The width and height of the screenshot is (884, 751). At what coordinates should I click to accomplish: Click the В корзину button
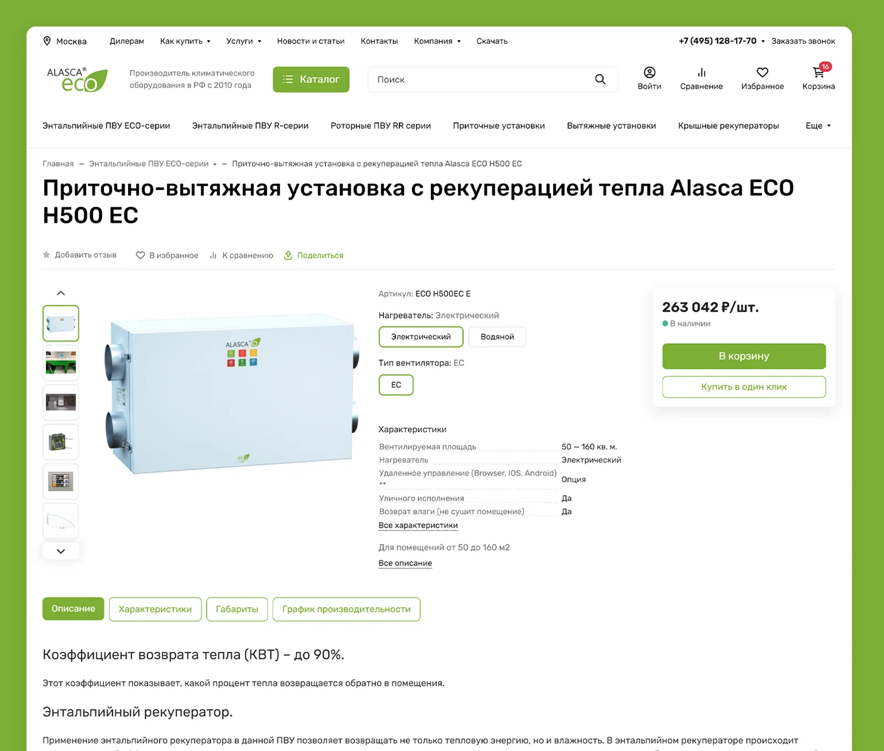click(744, 356)
